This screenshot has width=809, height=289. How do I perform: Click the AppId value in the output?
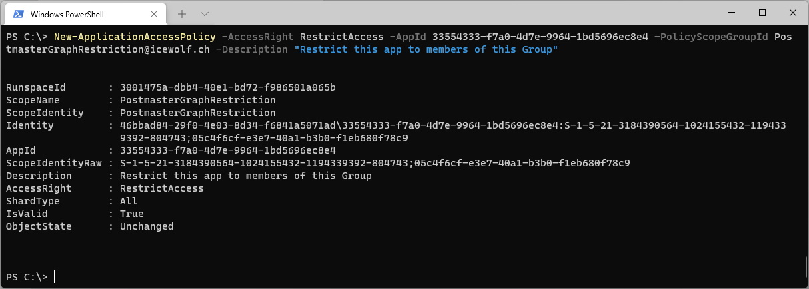point(227,150)
